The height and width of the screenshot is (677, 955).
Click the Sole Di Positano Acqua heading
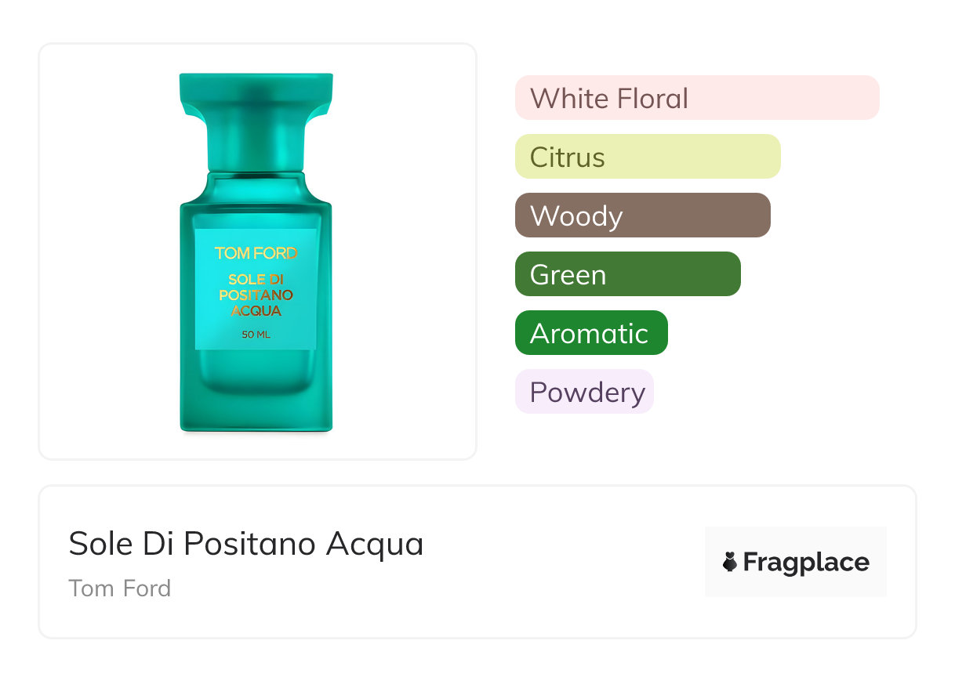click(246, 543)
